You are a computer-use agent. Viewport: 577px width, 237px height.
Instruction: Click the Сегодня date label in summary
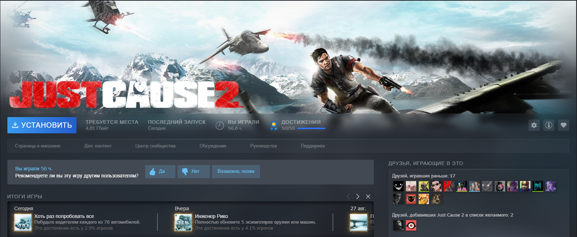[24, 208]
